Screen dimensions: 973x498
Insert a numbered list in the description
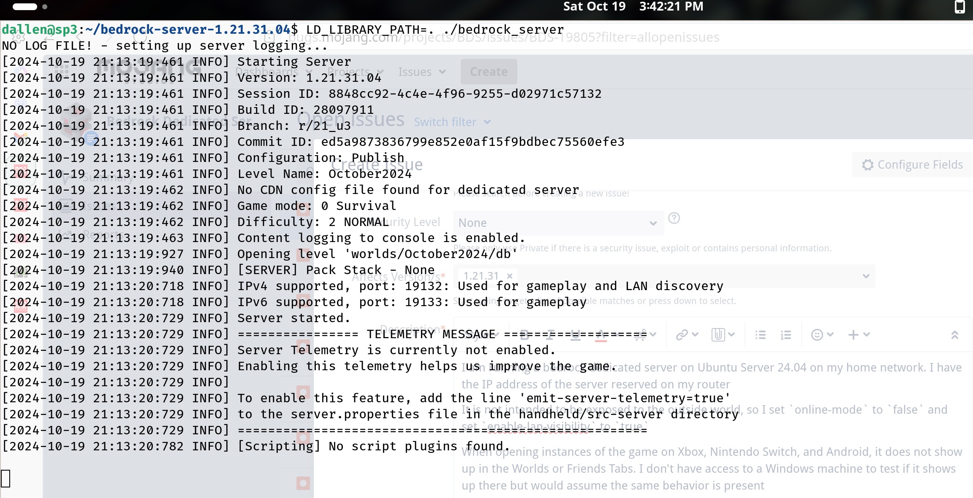pos(786,335)
